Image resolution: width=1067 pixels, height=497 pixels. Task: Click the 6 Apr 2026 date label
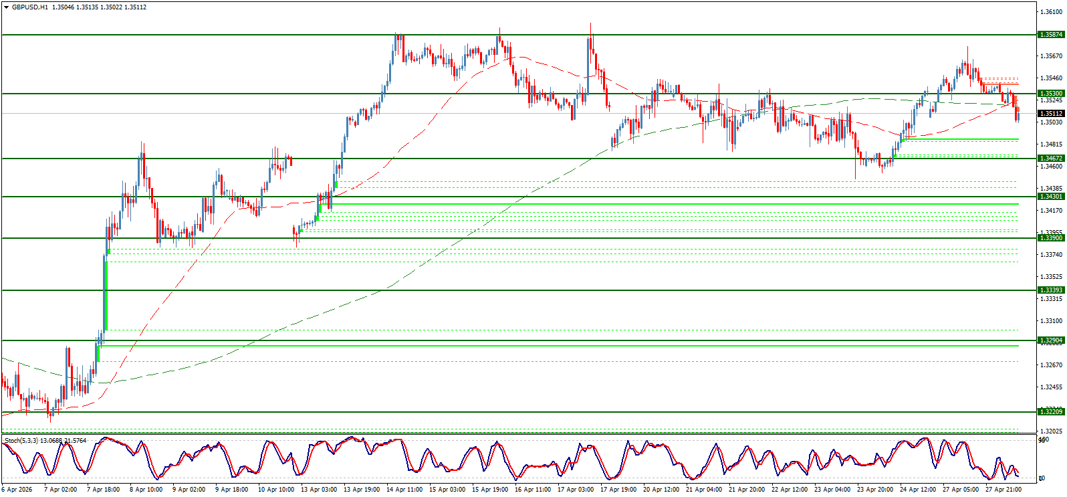coord(18,490)
